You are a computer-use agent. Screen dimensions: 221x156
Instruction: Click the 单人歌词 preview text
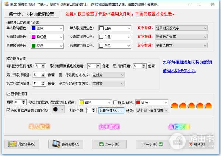[39, 127]
